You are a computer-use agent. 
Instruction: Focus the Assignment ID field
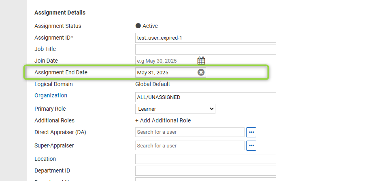(206, 38)
